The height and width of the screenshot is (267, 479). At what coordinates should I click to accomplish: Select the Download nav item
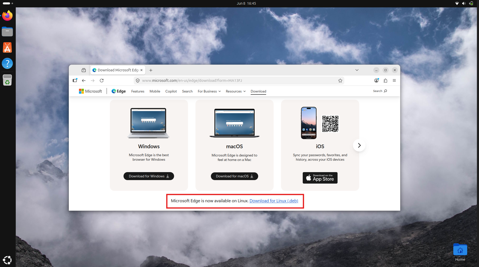pos(258,91)
